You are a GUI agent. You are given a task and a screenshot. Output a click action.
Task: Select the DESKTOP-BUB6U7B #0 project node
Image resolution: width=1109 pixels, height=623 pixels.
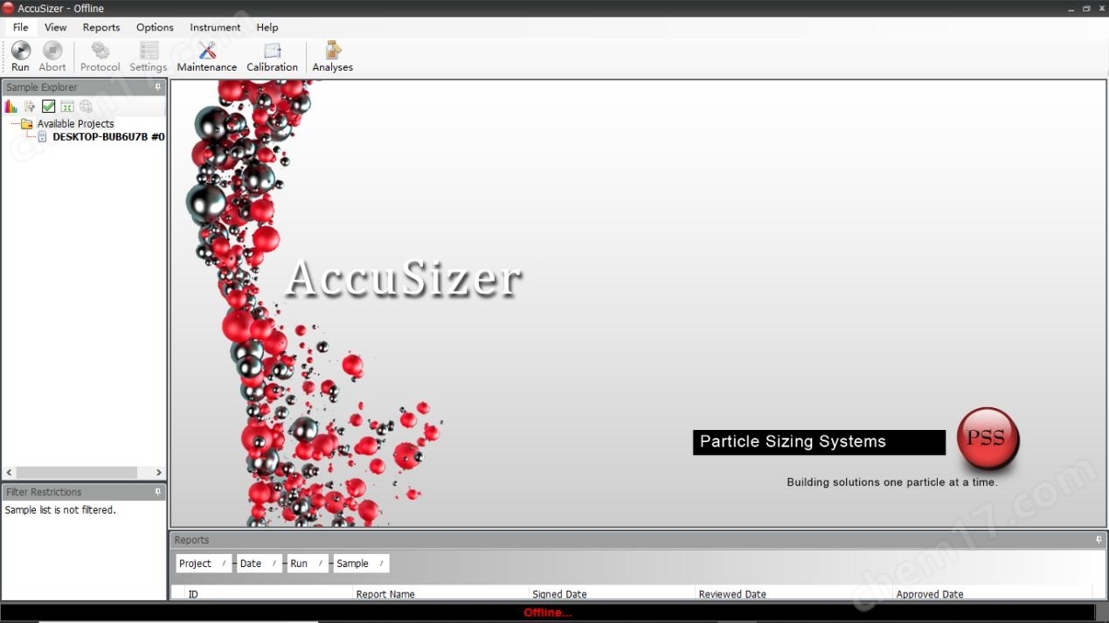pos(108,137)
